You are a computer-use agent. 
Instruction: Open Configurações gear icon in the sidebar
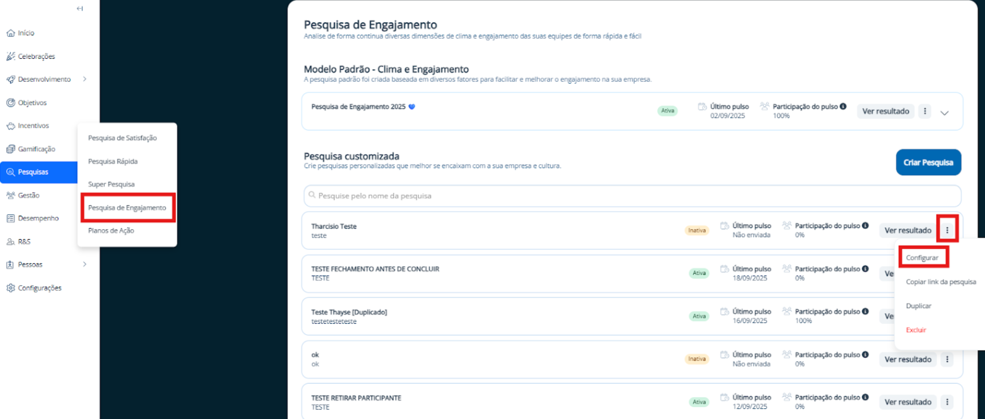(10, 288)
